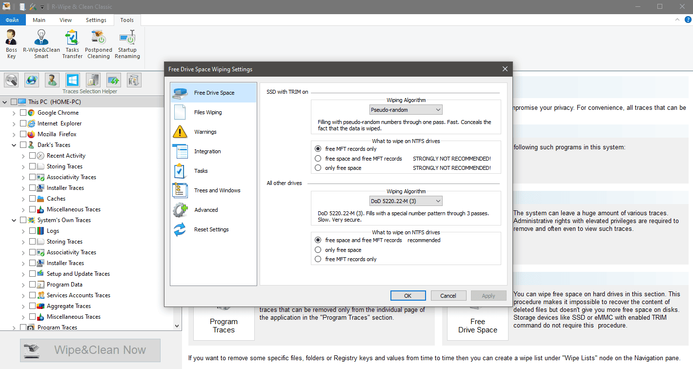This screenshot has height=369, width=693.
Task: Switch to the Settings ribbon tab
Action: point(96,20)
